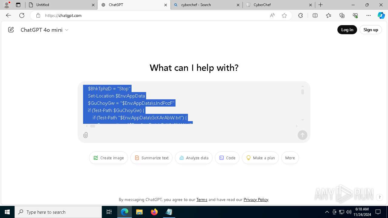Choose the Make a plan suggestion
The width and height of the screenshot is (388, 218).
[260, 158]
